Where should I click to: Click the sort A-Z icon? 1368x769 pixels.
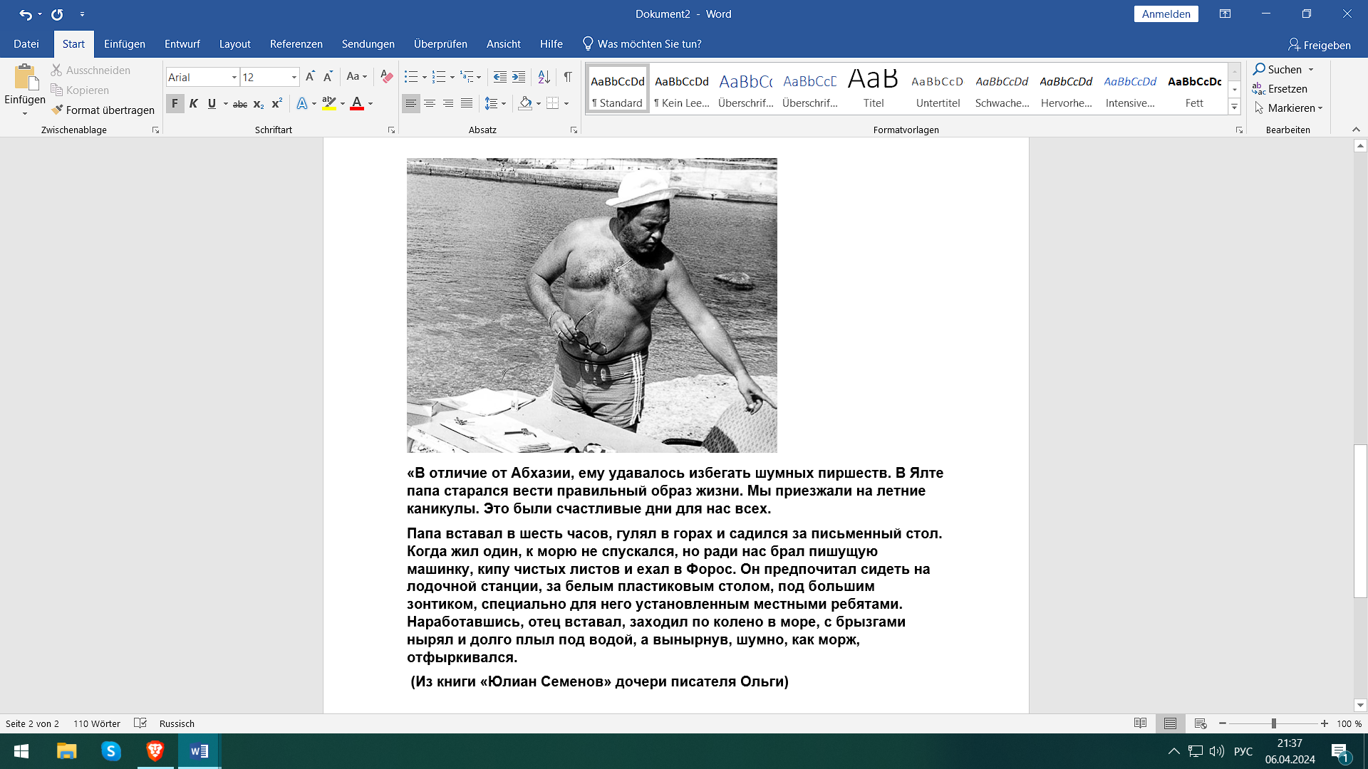click(544, 77)
